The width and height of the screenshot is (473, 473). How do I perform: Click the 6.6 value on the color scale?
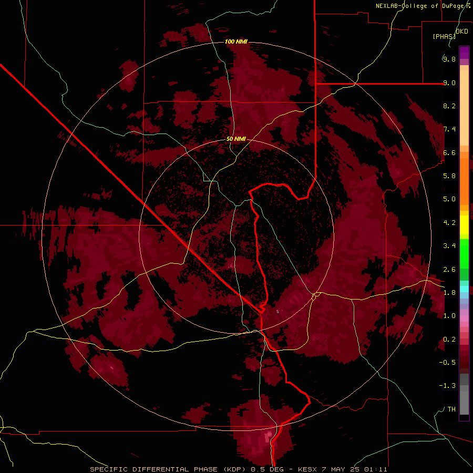click(x=449, y=152)
